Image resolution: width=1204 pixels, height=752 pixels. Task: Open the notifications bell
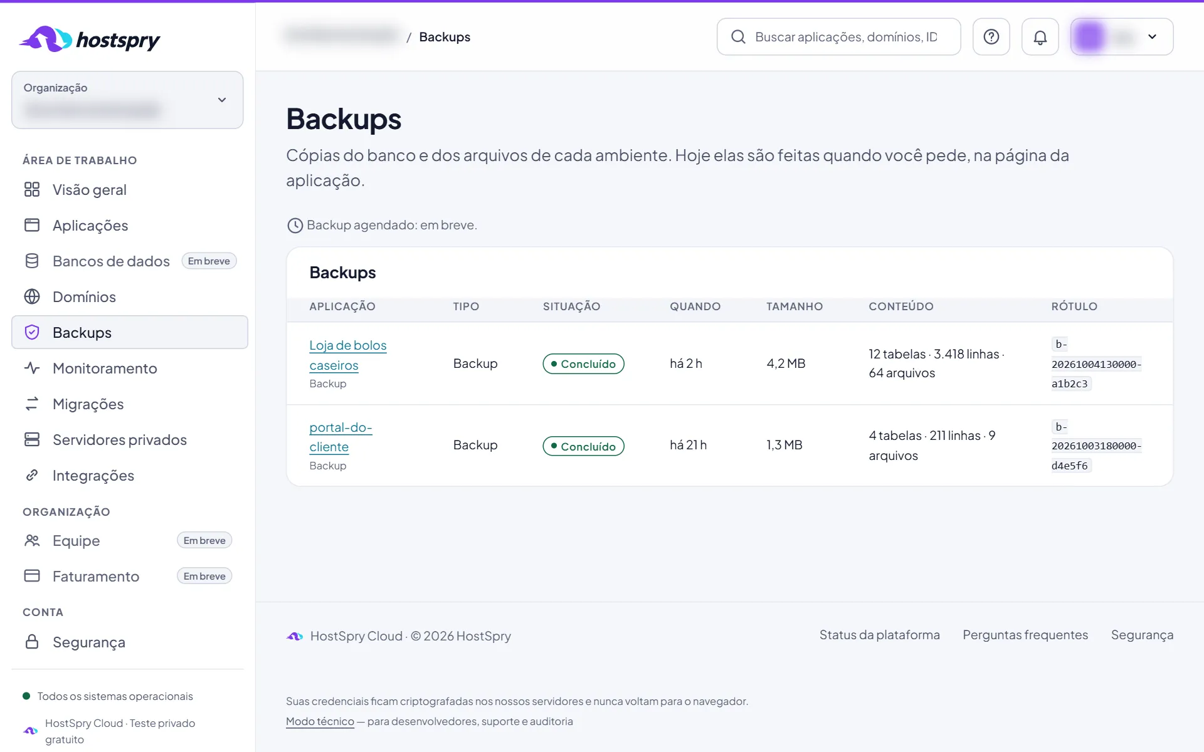[1040, 37]
